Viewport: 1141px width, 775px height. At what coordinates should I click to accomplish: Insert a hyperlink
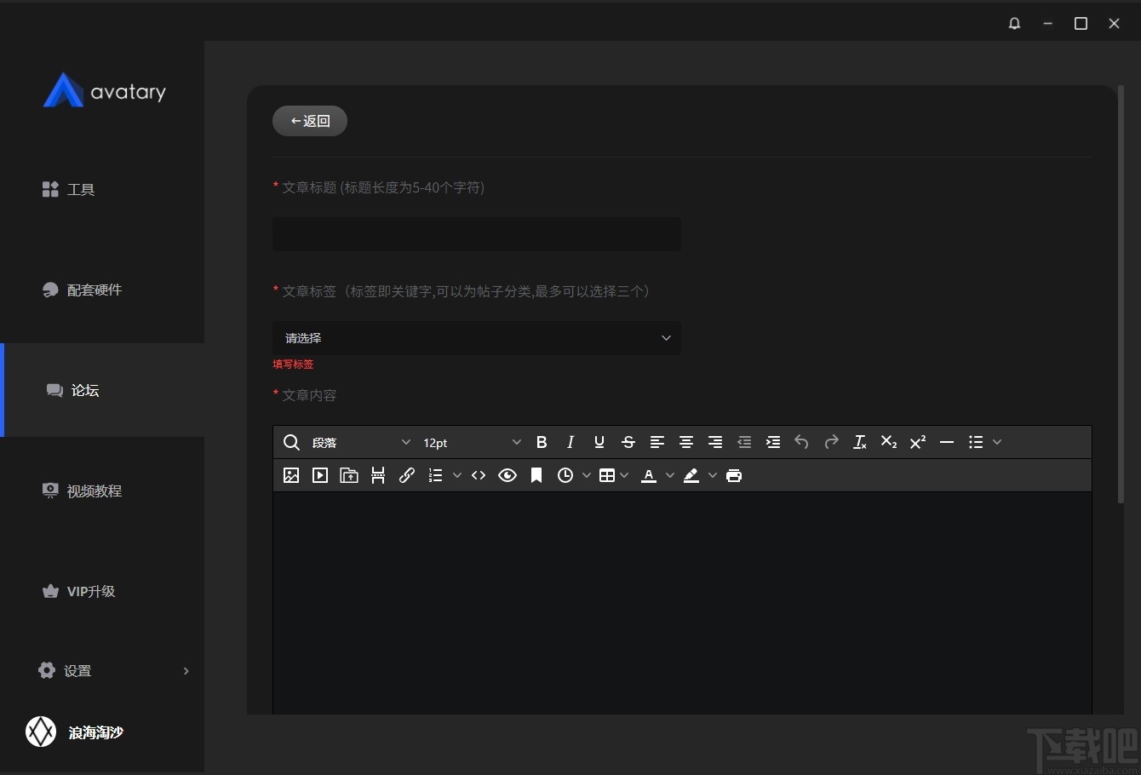[x=406, y=475]
